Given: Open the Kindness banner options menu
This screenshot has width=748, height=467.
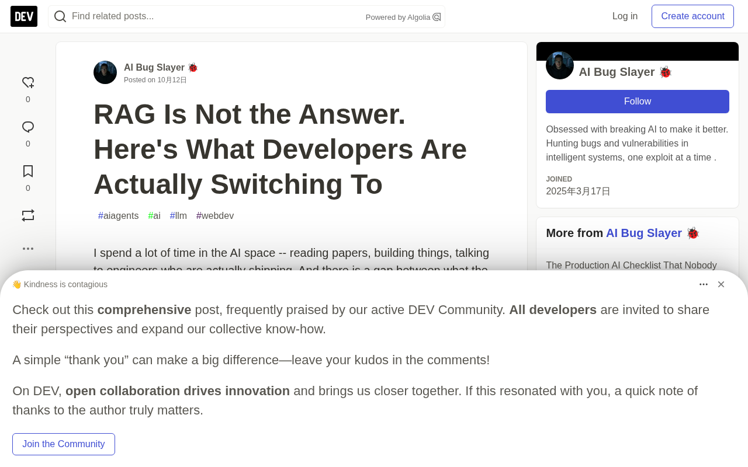Looking at the screenshot, I should click(x=704, y=284).
